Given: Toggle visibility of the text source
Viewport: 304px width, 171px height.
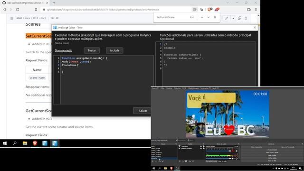Looking at the screenshot, I should tap(201, 146).
